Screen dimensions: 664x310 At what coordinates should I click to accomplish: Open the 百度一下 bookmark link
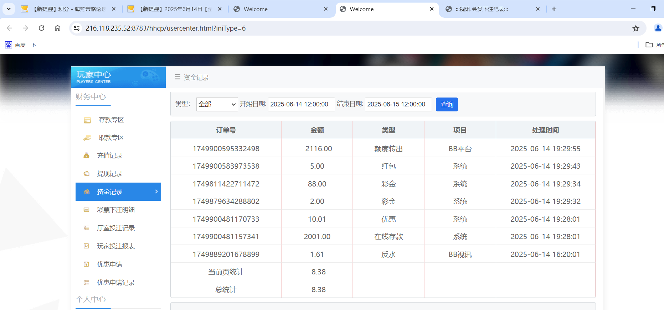click(21, 45)
